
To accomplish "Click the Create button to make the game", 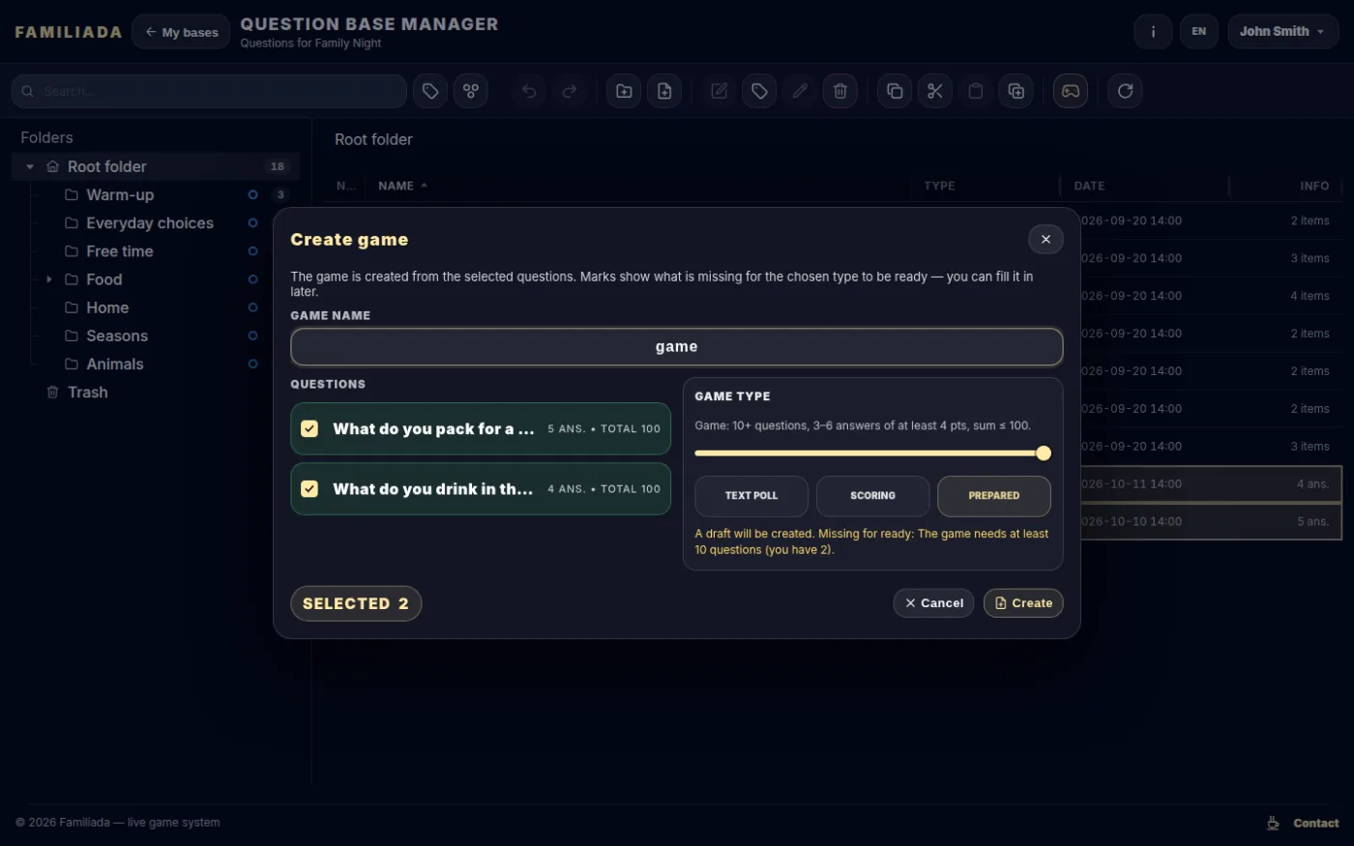I will point(1023,603).
